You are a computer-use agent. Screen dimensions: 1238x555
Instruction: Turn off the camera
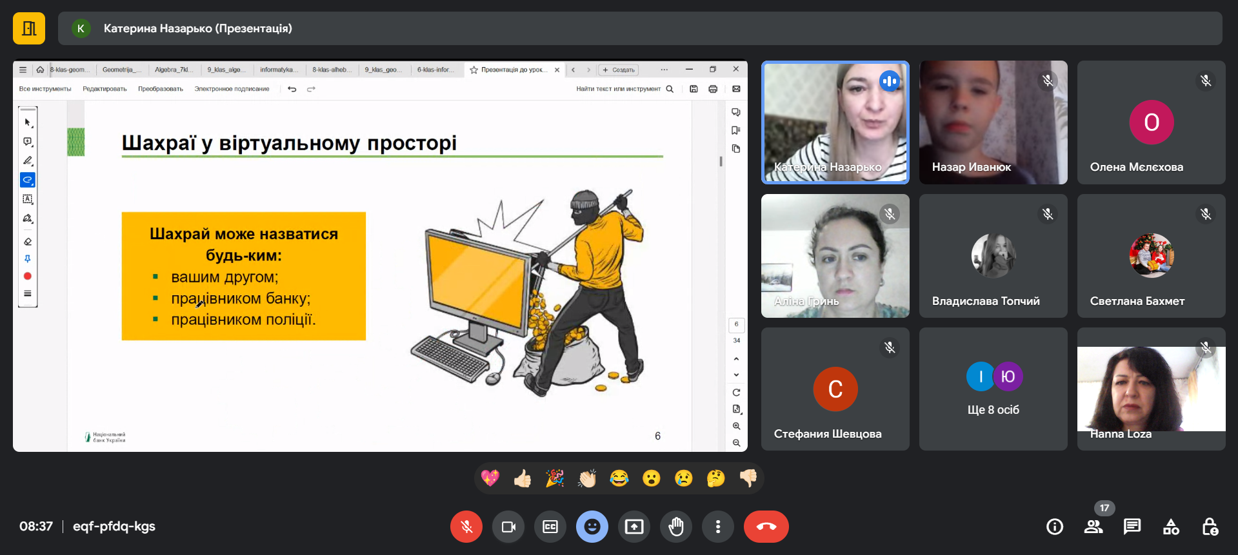(x=508, y=527)
